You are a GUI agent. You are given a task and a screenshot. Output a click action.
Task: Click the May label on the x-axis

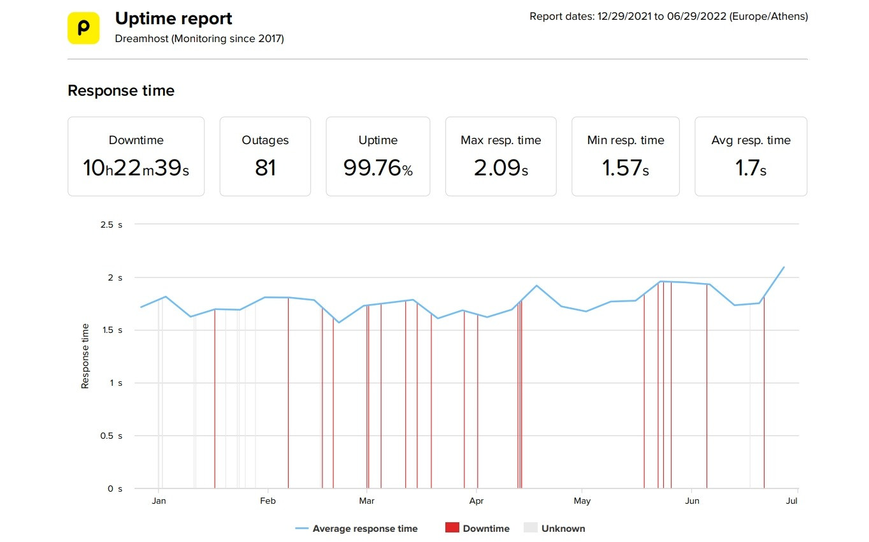(582, 501)
